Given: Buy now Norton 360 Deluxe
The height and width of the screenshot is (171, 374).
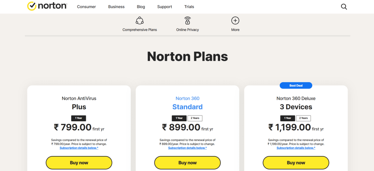Looking at the screenshot, I should pyautogui.click(x=296, y=163).
